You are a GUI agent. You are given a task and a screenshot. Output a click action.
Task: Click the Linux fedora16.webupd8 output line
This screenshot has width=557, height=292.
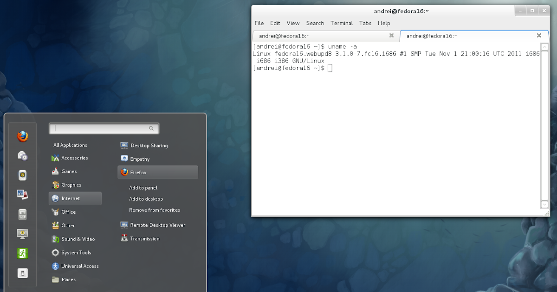396,54
